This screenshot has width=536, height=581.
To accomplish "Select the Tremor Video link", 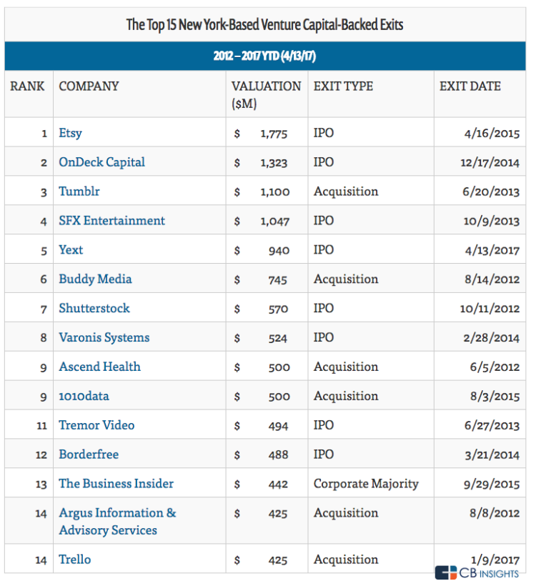I will (x=96, y=425).
